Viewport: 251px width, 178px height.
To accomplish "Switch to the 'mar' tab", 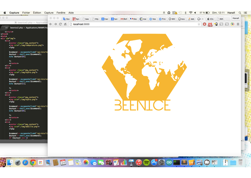I will tap(143, 19).
